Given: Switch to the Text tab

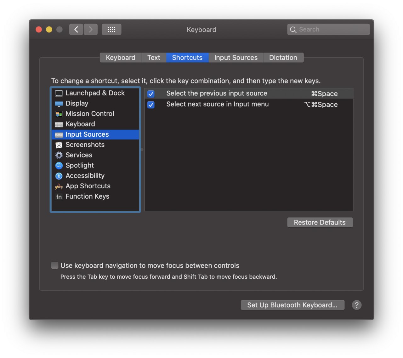Looking at the screenshot, I should click(154, 58).
